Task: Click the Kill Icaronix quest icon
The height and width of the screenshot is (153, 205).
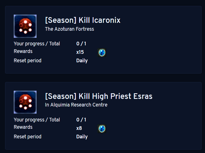Action: point(25,26)
